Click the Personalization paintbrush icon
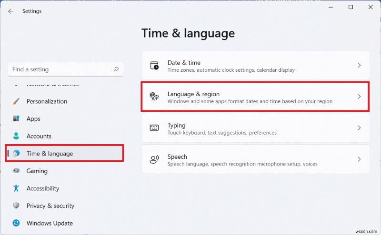This screenshot has height=235, width=381. [x=16, y=101]
